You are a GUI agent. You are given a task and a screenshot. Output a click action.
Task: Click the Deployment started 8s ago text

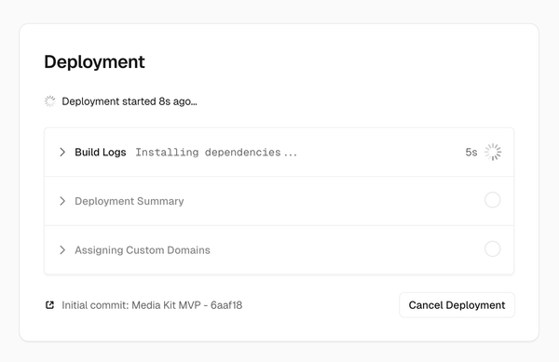click(x=130, y=101)
